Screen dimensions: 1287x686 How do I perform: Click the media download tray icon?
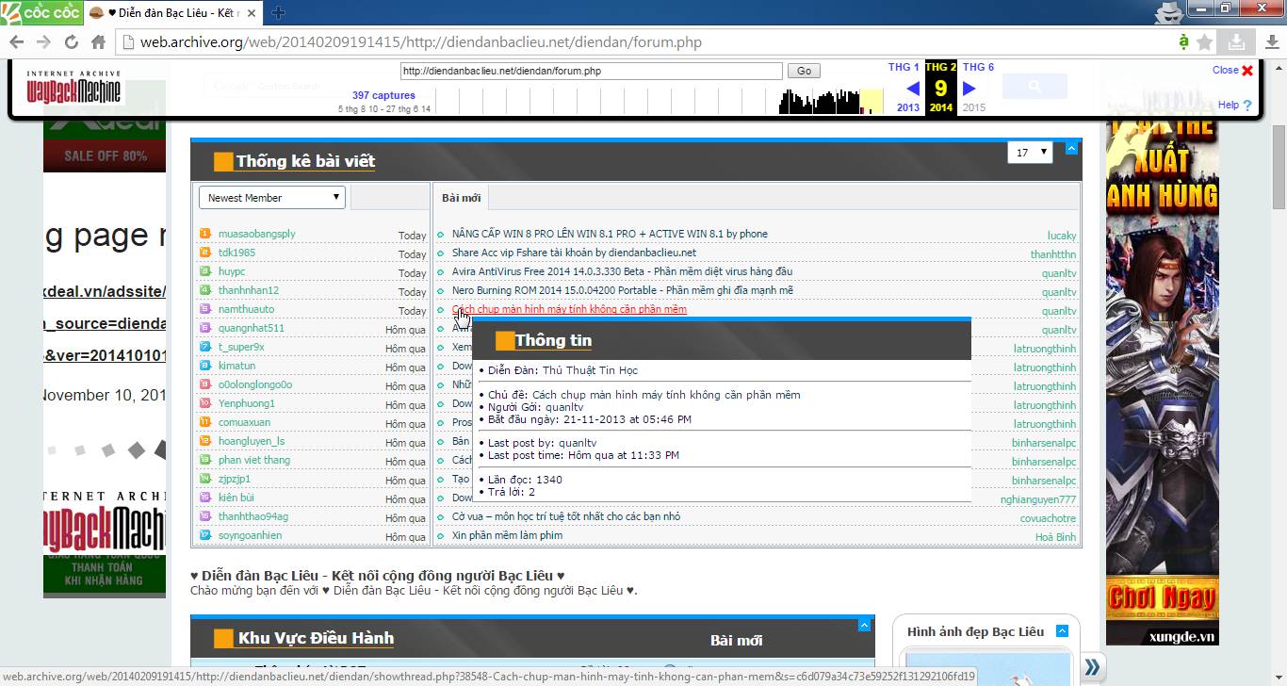click(x=1236, y=41)
